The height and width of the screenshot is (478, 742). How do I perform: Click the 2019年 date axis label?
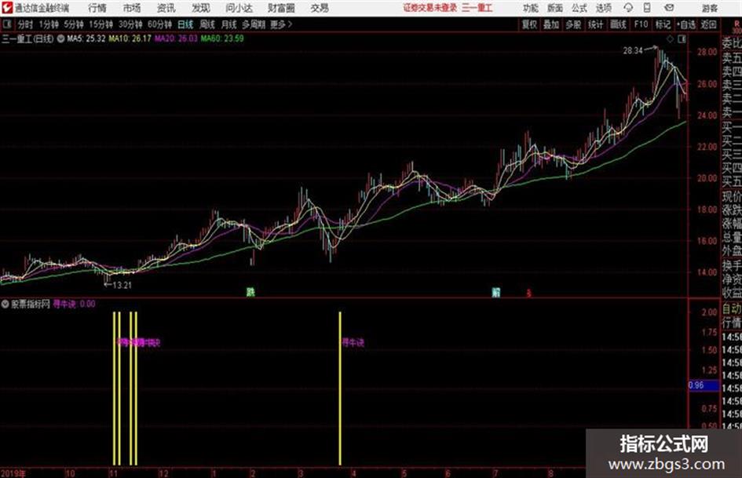pyautogui.click(x=13, y=473)
